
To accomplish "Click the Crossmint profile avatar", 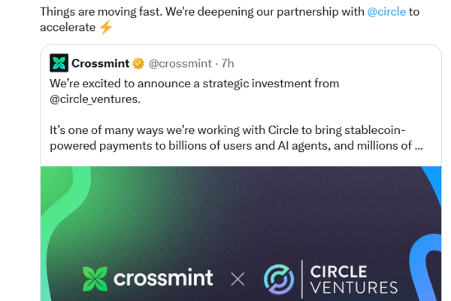I will (x=58, y=62).
